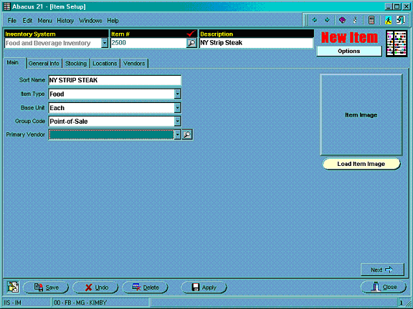Open the Vendors tab

(134, 64)
